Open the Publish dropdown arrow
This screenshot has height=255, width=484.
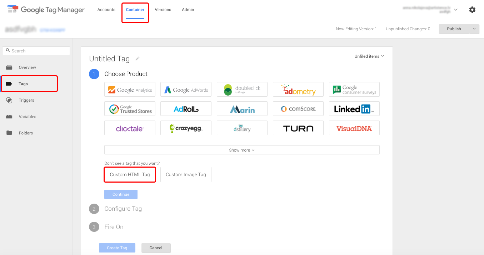(474, 29)
